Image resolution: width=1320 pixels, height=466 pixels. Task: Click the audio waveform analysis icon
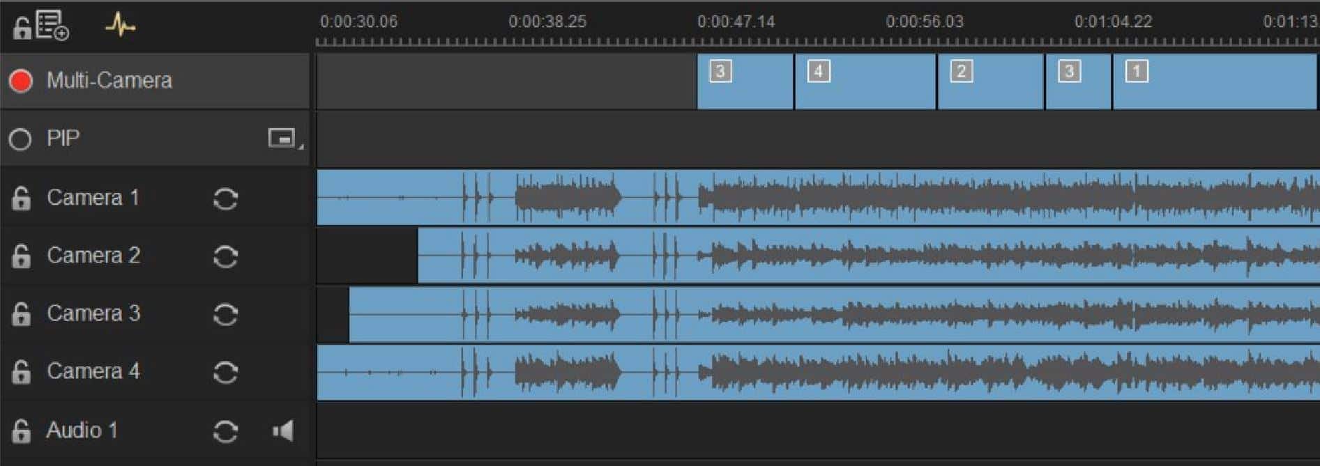[x=120, y=26]
